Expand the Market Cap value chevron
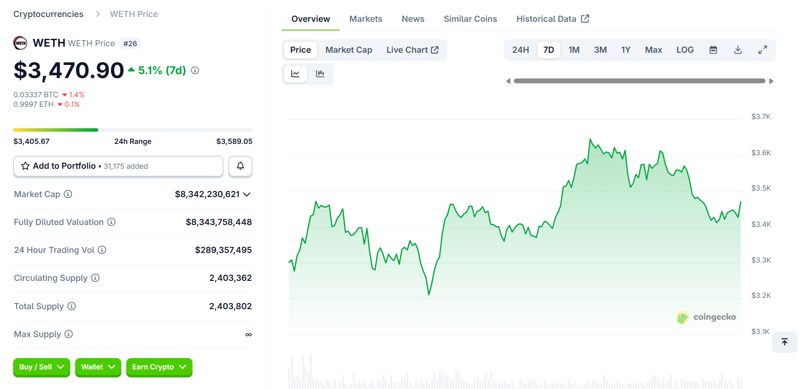The width and height of the screenshot is (806, 389). (247, 194)
